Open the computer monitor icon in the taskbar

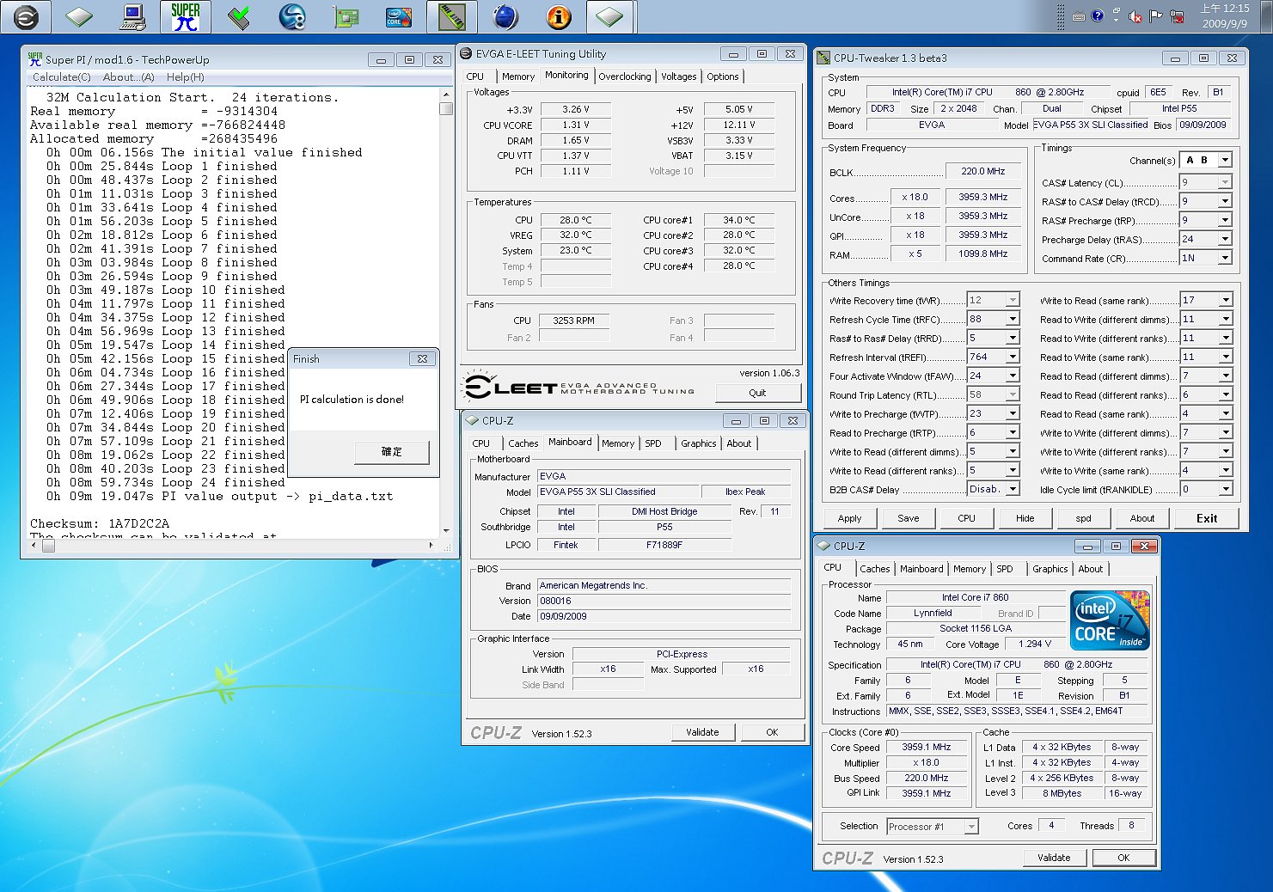pos(132,16)
